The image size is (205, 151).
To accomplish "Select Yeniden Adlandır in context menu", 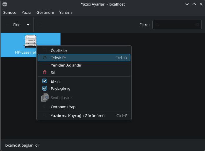I will [84, 65].
